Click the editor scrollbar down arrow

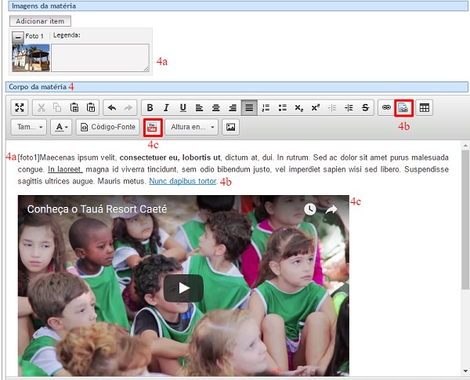pos(465,371)
